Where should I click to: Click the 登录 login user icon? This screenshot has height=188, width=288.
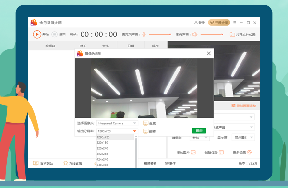point(196,23)
